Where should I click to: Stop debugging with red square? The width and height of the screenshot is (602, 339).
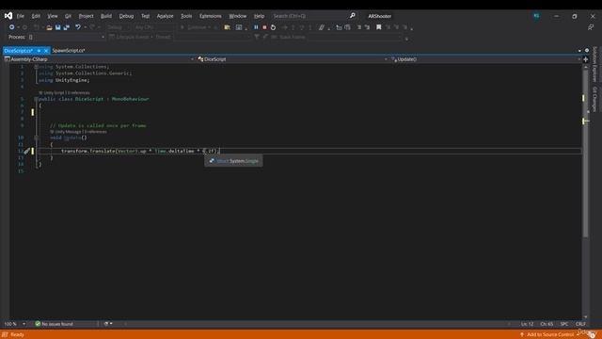point(264,27)
